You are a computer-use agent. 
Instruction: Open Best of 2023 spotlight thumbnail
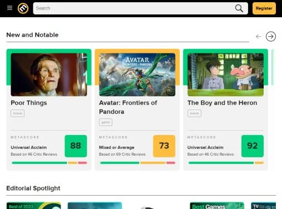(x=34, y=206)
